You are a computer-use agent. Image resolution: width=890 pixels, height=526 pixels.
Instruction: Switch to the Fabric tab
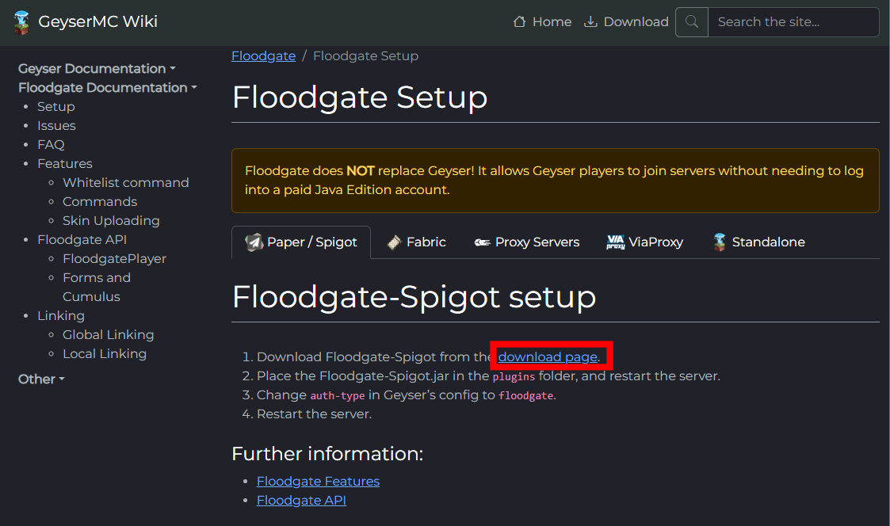417,242
